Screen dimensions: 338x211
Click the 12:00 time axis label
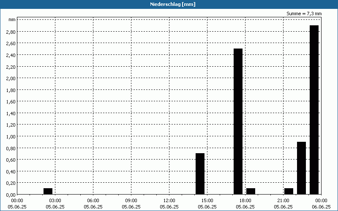pyautogui.click(x=169, y=201)
